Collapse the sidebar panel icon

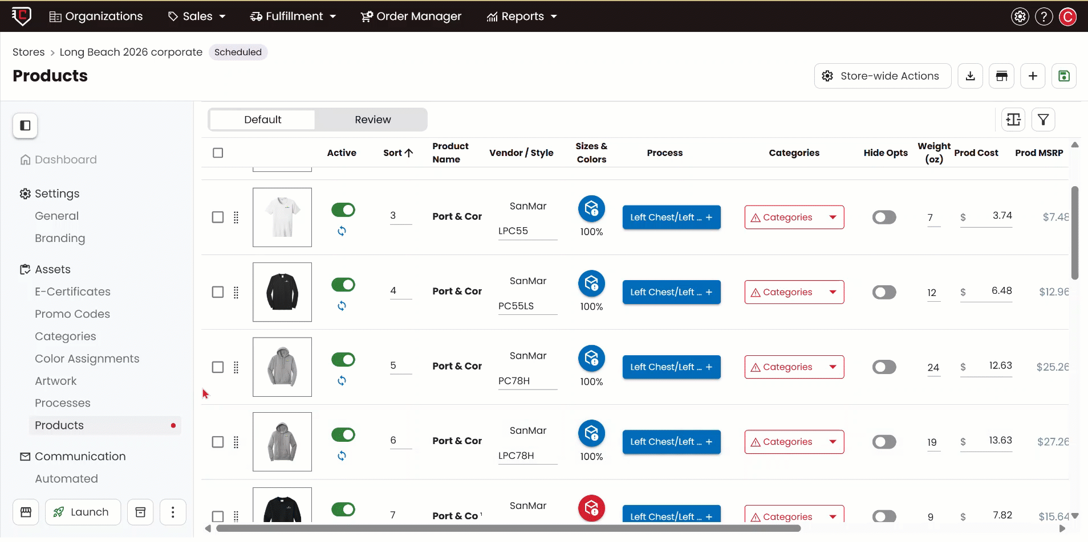click(x=25, y=125)
